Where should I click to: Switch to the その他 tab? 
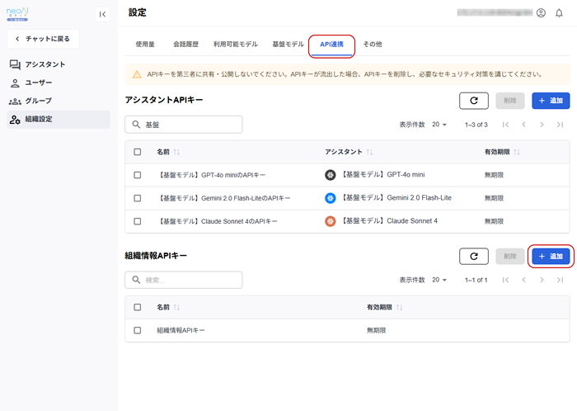pyautogui.click(x=373, y=45)
